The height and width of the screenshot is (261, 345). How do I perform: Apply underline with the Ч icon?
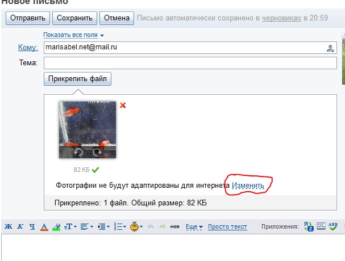[32, 227]
